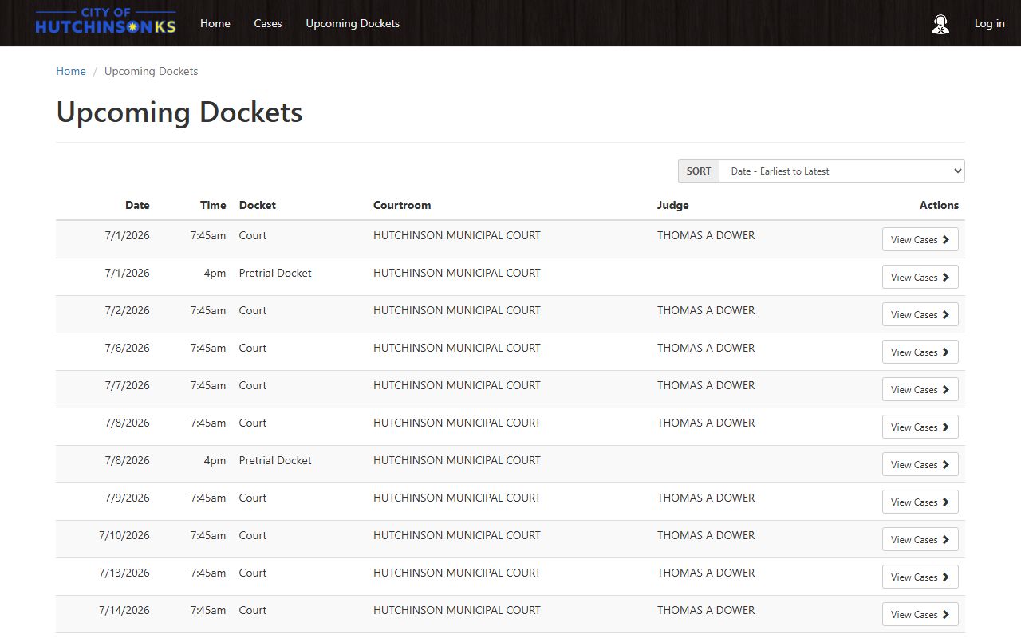This screenshot has width=1021, height=638.
Task: Select the 7/14/2026 date cell
Action: coord(124,610)
